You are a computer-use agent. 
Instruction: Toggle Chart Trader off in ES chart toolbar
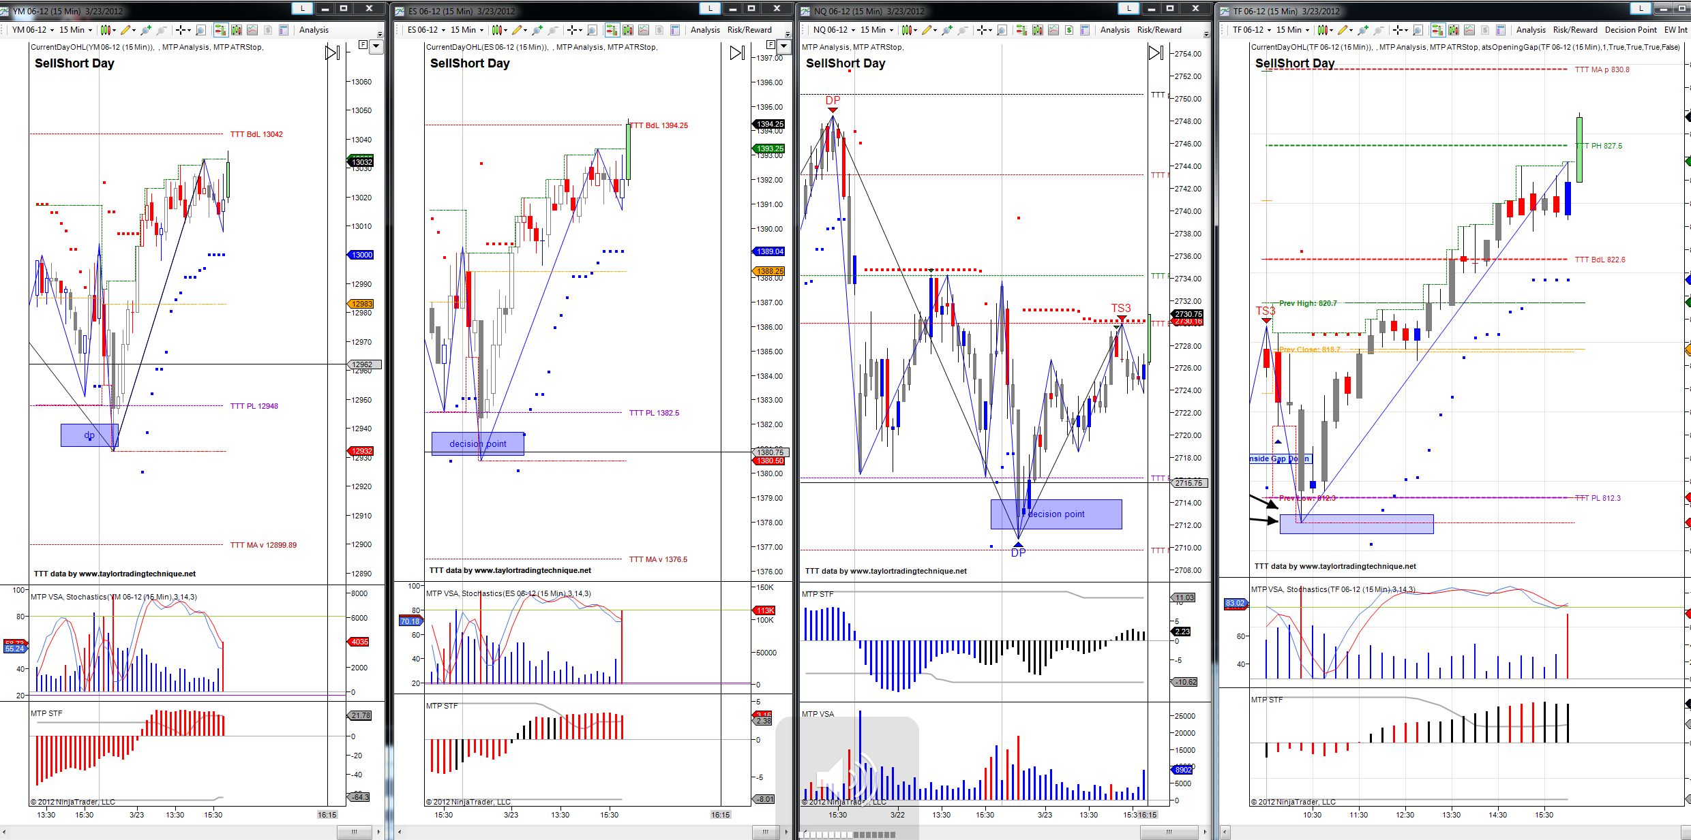[611, 30]
